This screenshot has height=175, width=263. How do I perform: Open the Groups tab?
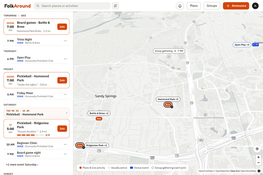click(x=212, y=6)
